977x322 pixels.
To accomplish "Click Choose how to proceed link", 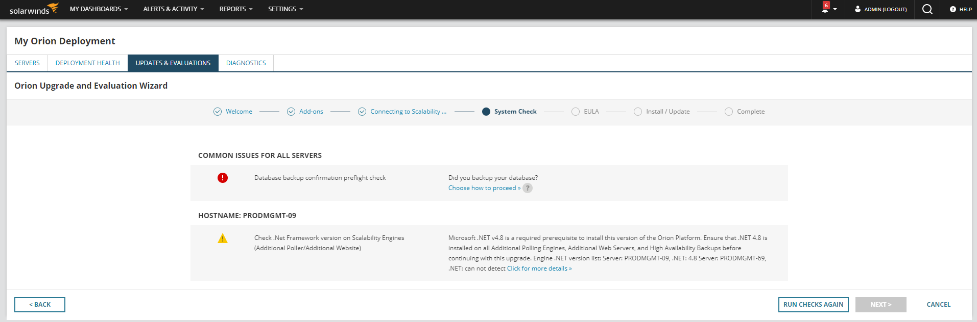I will point(485,188).
